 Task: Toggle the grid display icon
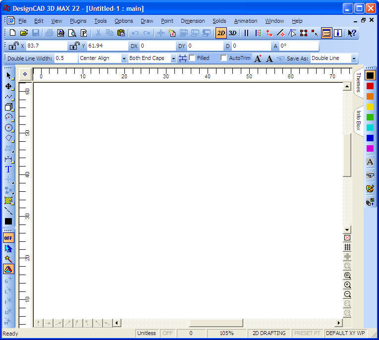pyautogui.click(x=347, y=247)
